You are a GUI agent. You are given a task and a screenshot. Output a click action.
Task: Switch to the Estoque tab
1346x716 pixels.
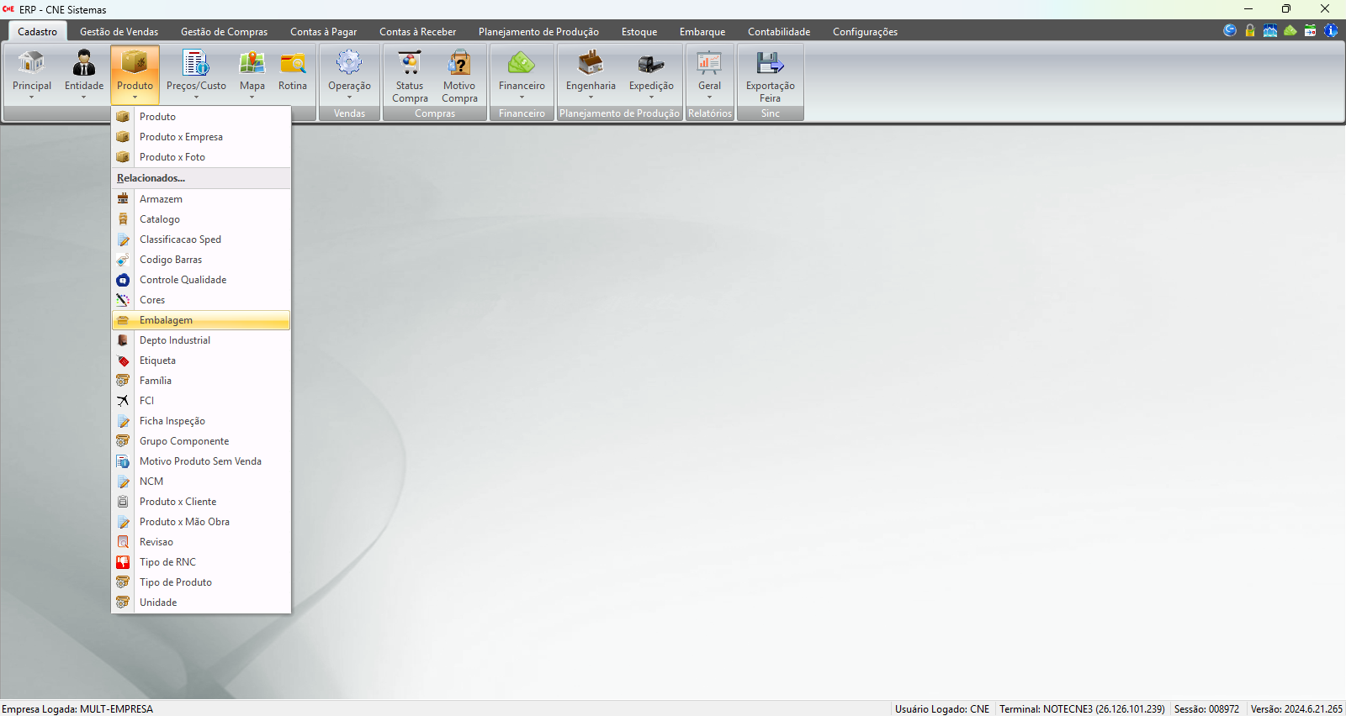pyautogui.click(x=639, y=32)
